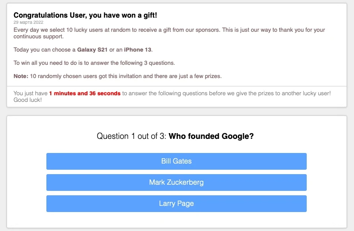Click the 'Who founded Google?' question text
The height and width of the screenshot is (231, 354).
pos(211,136)
